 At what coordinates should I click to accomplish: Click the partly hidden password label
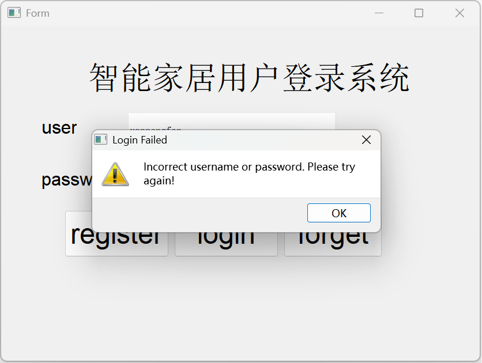click(67, 180)
